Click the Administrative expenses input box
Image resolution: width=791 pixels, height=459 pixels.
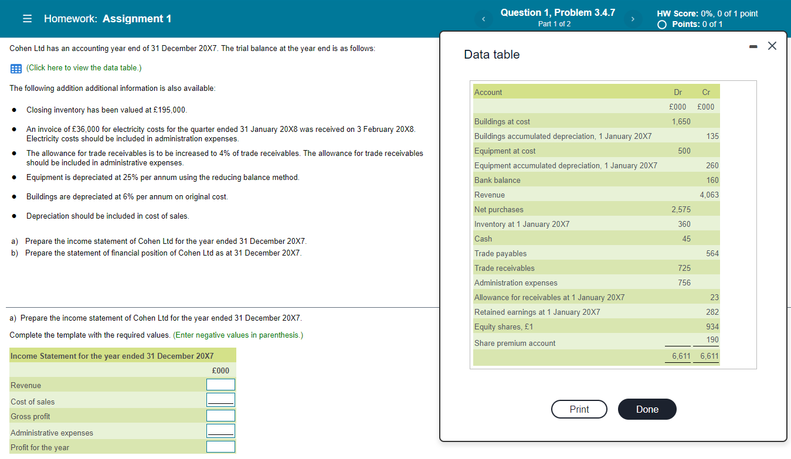coord(220,430)
